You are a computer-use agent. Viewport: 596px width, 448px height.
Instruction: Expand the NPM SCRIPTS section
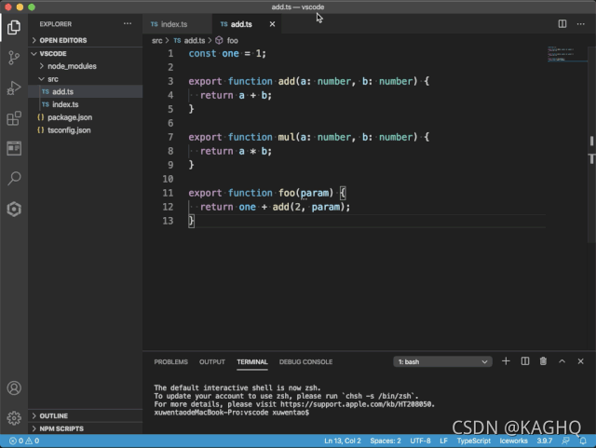coord(86,428)
